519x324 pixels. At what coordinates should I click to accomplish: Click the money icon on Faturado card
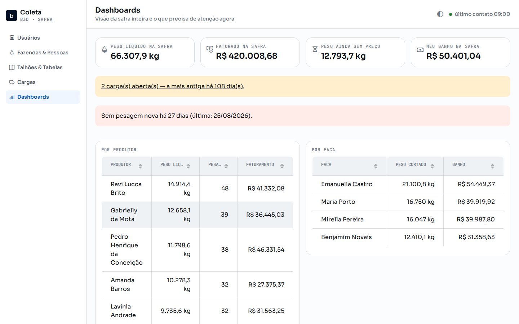(x=210, y=49)
